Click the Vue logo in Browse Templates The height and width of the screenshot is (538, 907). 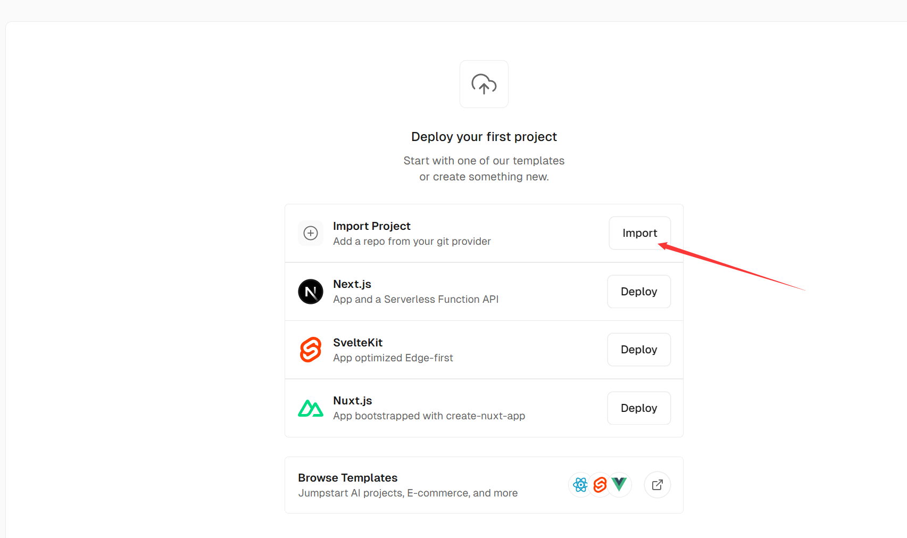pyautogui.click(x=619, y=484)
